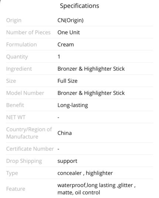159x198 pixels.
Task: Click the Feature label
Action: pyautogui.click(x=16, y=189)
